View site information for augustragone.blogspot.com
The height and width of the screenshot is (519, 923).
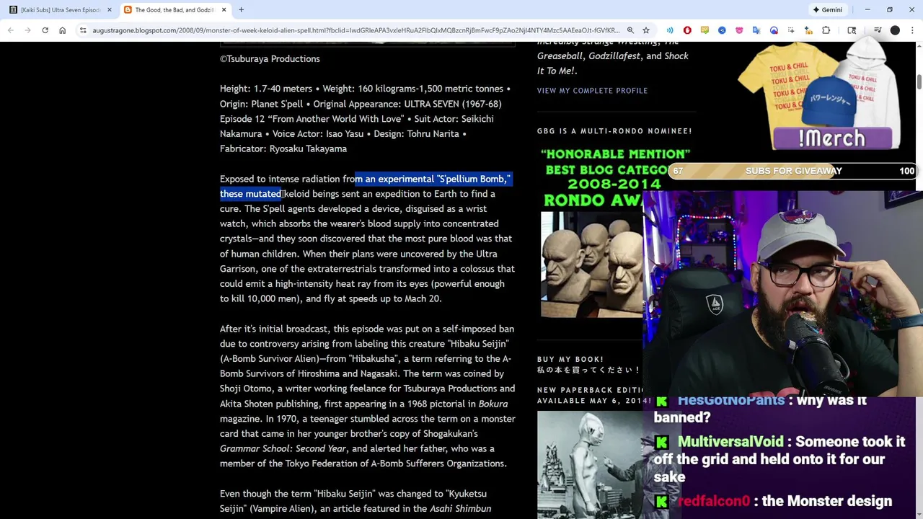tap(83, 30)
